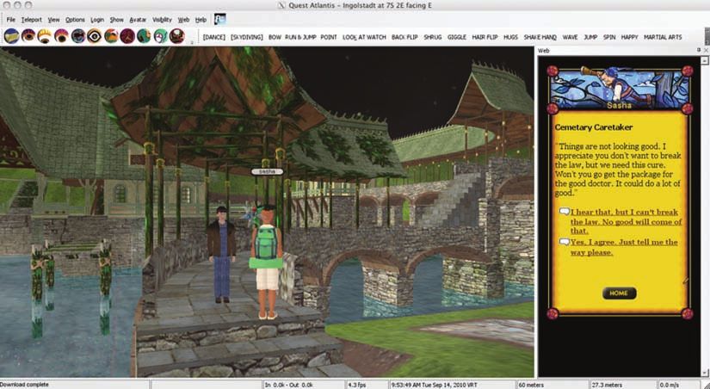Click '0.0 m/s' speed status value
Image resolution: width=710 pixels, height=389 pixels.
(x=669, y=385)
